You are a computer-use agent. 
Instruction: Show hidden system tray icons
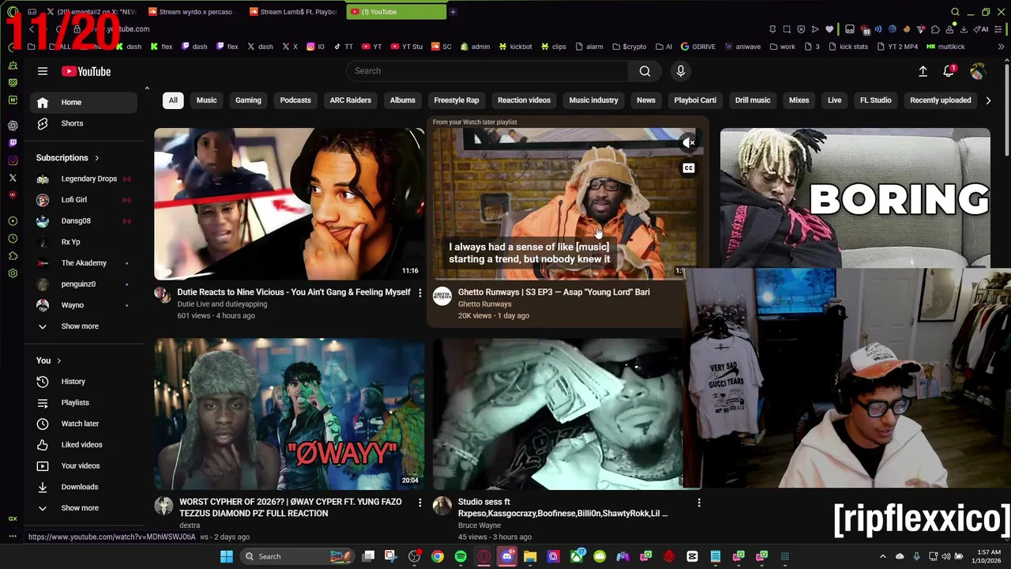click(x=883, y=556)
